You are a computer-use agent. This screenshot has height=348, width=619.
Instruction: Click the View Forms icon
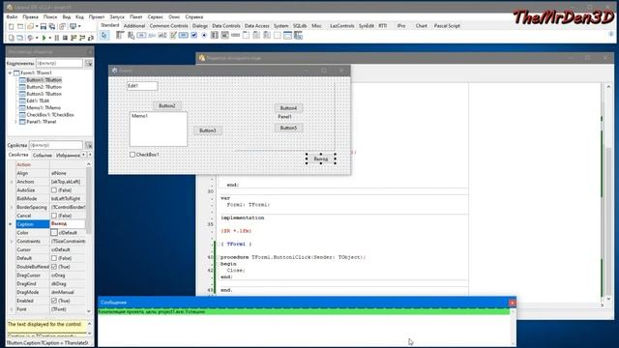tap(19, 38)
